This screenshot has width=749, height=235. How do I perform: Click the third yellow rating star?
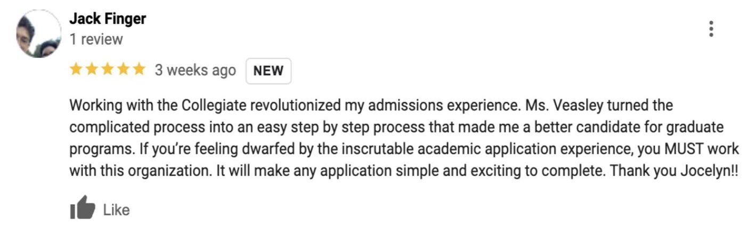pos(108,70)
